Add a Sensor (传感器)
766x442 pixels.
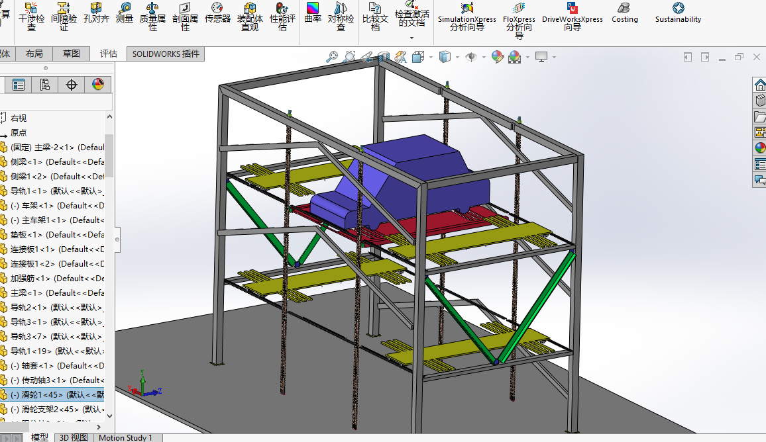[217, 13]
